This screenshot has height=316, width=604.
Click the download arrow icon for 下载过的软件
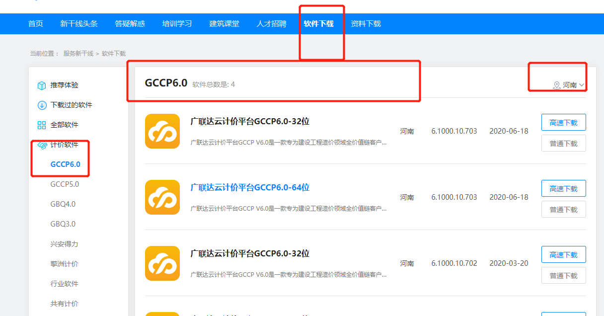point(42,105)
